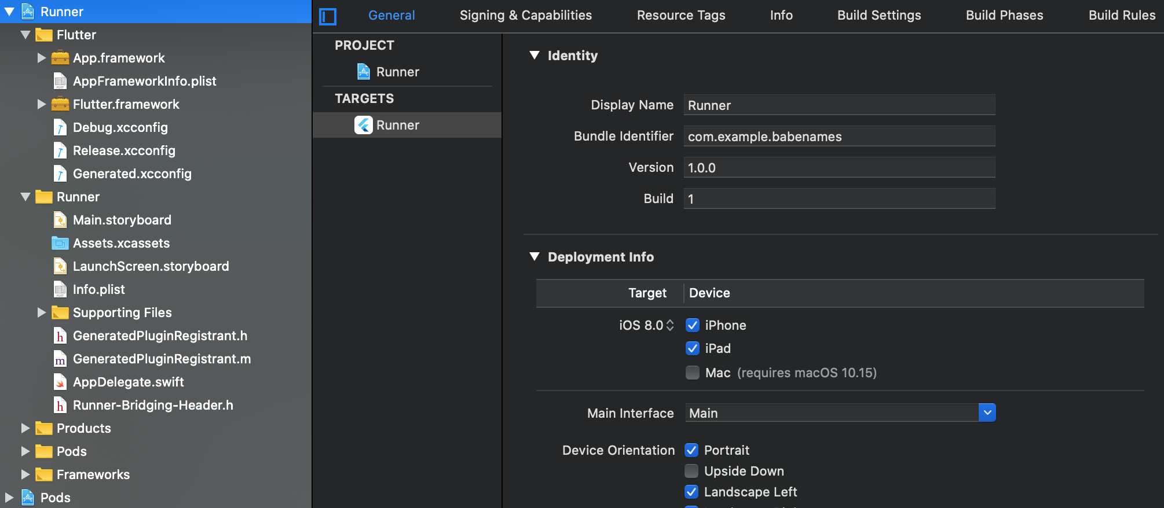Click the Flutter folder icon

point(44,35)
